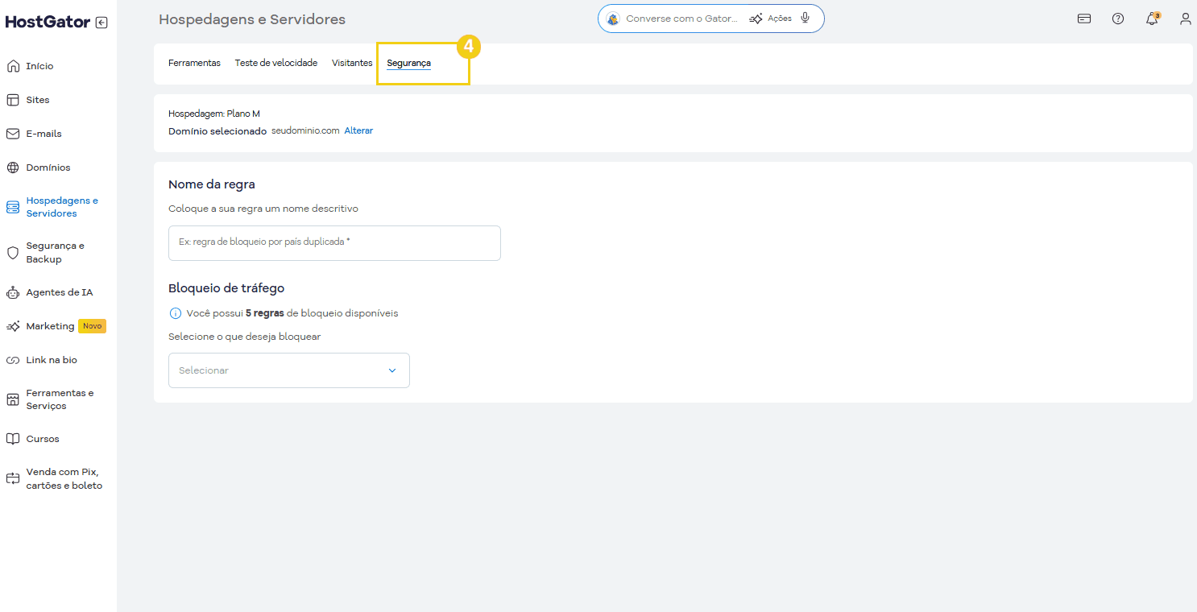Open the 'Selecionar' blocking options dropdown
Screen dimensions: 1197x612
pos(288,370)
